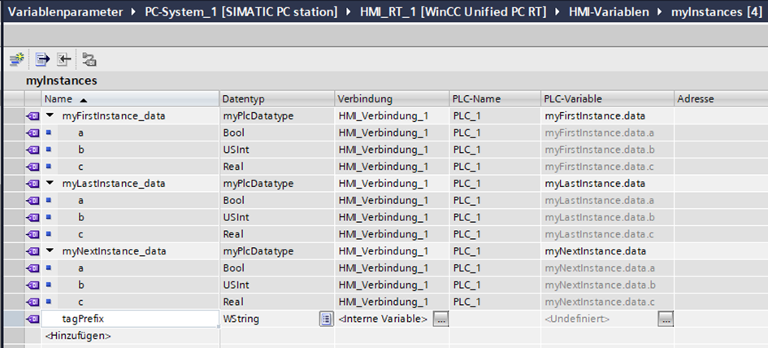Collapse the myNextInstance_data tree node

pyautogui.click(x=50, y=251)
